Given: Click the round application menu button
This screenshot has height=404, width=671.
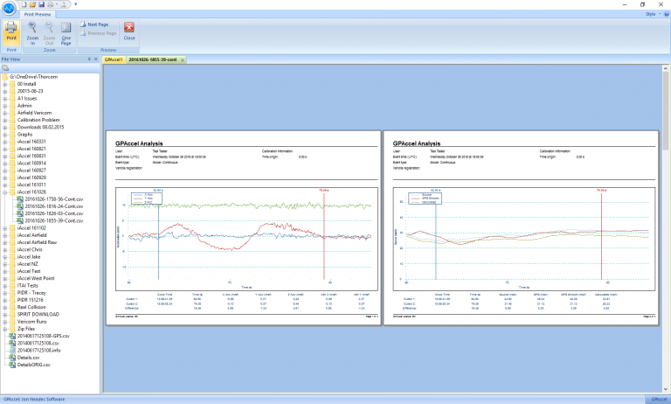Looking at the screenshot, I should pos(9,7).
